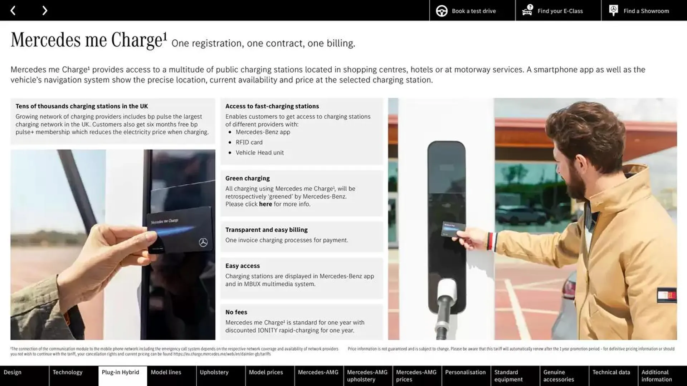Navigate to previous slide with left arrow
This screenshot has height=386, width=687.
click(x=12, y=10)
